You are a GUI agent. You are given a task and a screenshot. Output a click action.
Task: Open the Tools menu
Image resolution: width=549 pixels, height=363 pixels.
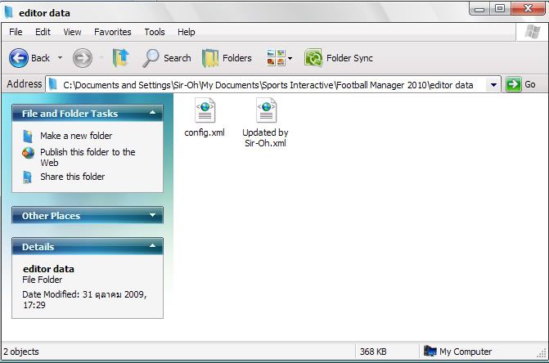tap(155, 32)
